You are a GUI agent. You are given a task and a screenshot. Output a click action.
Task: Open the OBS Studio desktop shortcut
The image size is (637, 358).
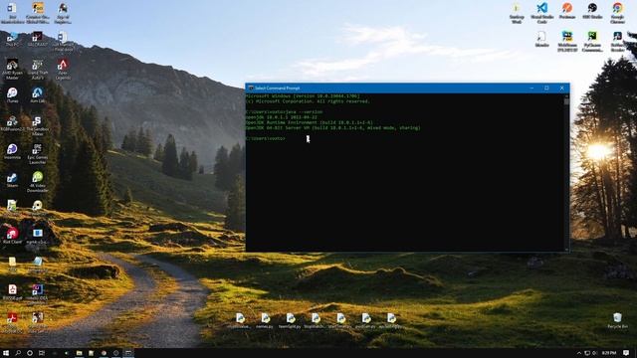592,11
